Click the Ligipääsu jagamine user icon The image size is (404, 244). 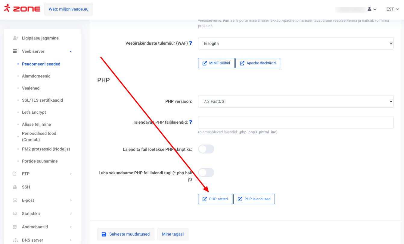pos(15,38)
